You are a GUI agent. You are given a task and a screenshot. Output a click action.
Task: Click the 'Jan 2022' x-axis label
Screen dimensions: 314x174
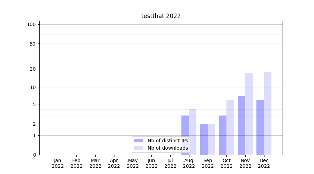pyautogui.click(x=58, y=163)
